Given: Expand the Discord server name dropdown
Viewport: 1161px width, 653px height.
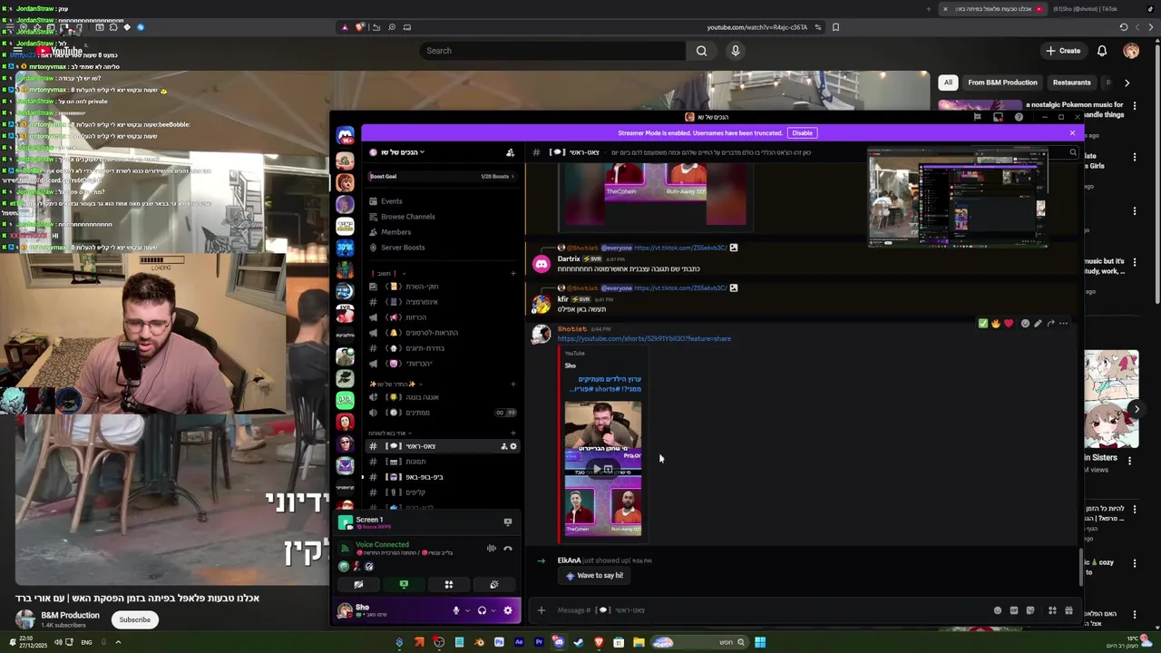Looking at the screenshot, I should click(402, 152).
